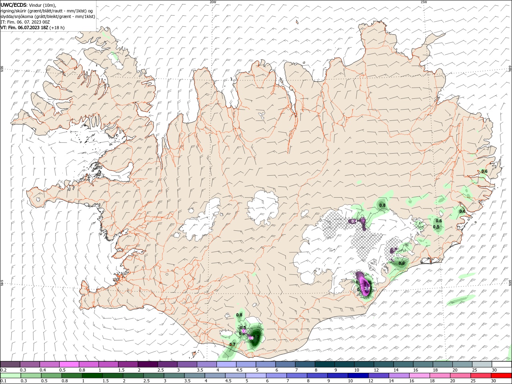Click the 15W longitude label
The height and width of the screenshot is (384, 512).
[424, 2]
